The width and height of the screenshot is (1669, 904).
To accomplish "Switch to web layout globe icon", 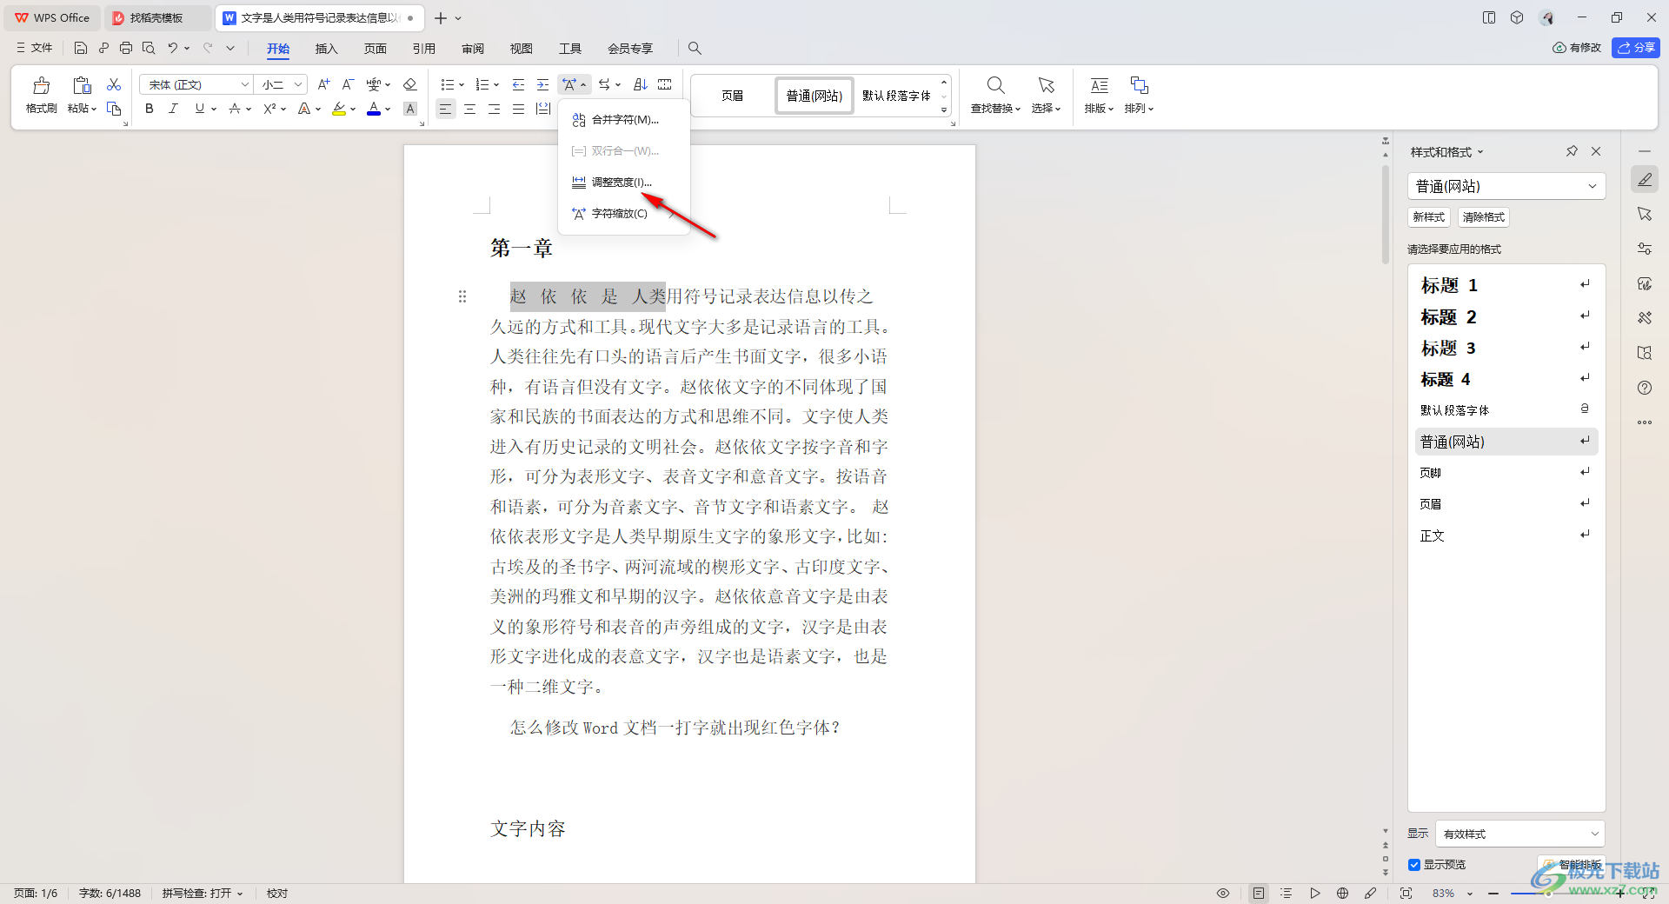I will (x=1342, y=893).
